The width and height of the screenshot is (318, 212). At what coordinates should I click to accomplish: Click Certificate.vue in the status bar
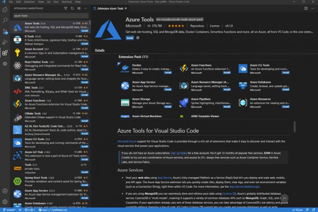[58, 210]
